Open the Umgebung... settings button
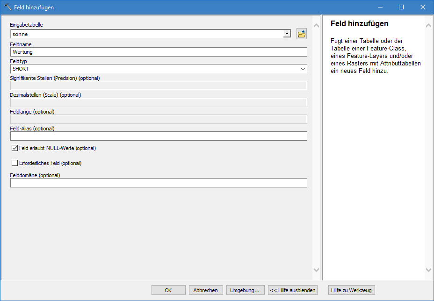The width and height of the screenshot is (434, 301). pyautogui.click(x=246, y=290)
